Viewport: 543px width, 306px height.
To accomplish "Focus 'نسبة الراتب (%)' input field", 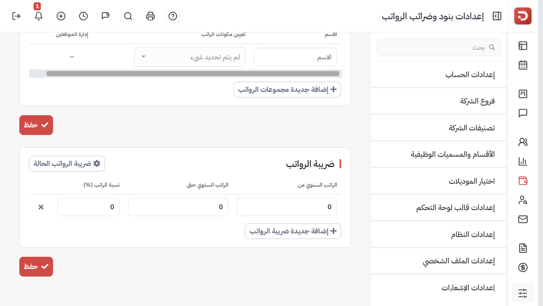I will pos(89,207).
